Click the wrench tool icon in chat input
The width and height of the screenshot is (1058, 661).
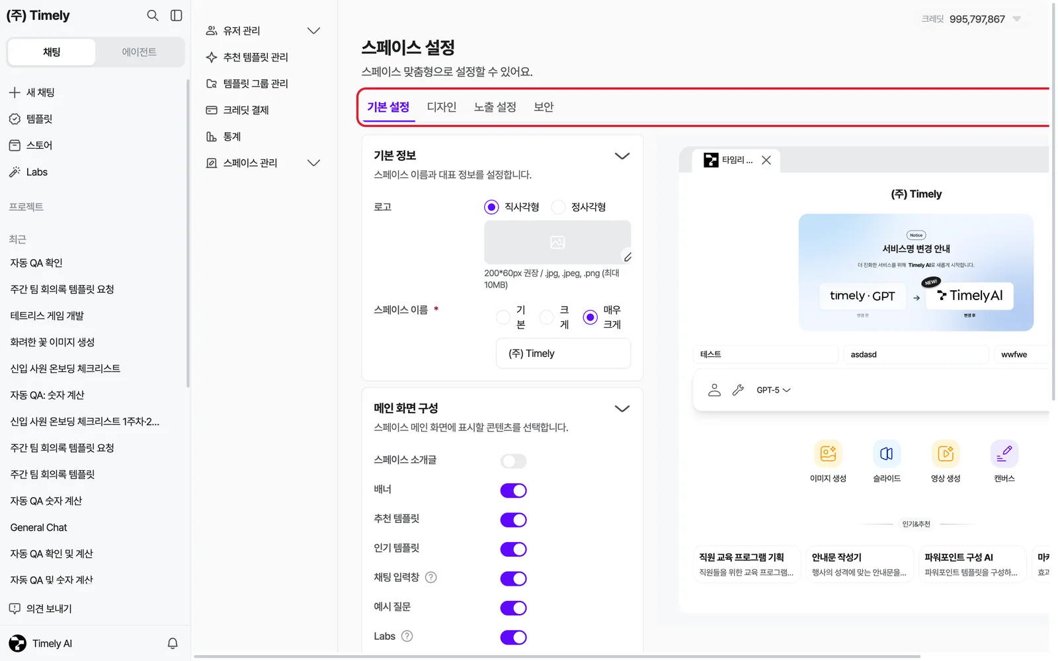tap(738, 390)
